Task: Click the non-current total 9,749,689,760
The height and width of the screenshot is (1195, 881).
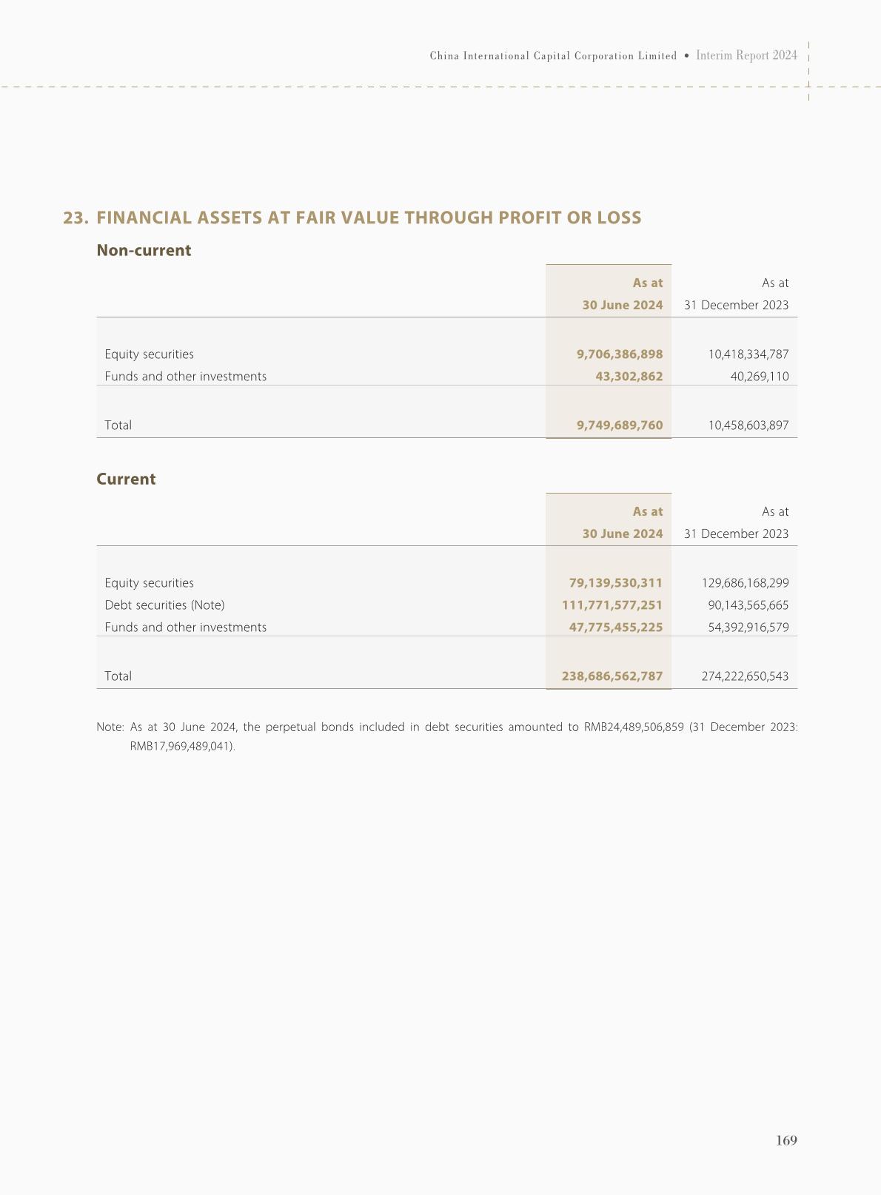Action: pyautogui.click(x=620, y=425)
